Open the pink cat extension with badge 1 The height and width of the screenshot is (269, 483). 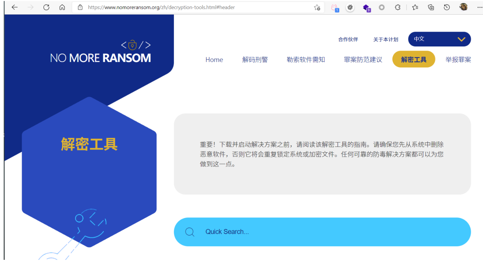[x=335, y=7]
